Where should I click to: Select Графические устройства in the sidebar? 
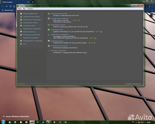[x=32, y=29]
